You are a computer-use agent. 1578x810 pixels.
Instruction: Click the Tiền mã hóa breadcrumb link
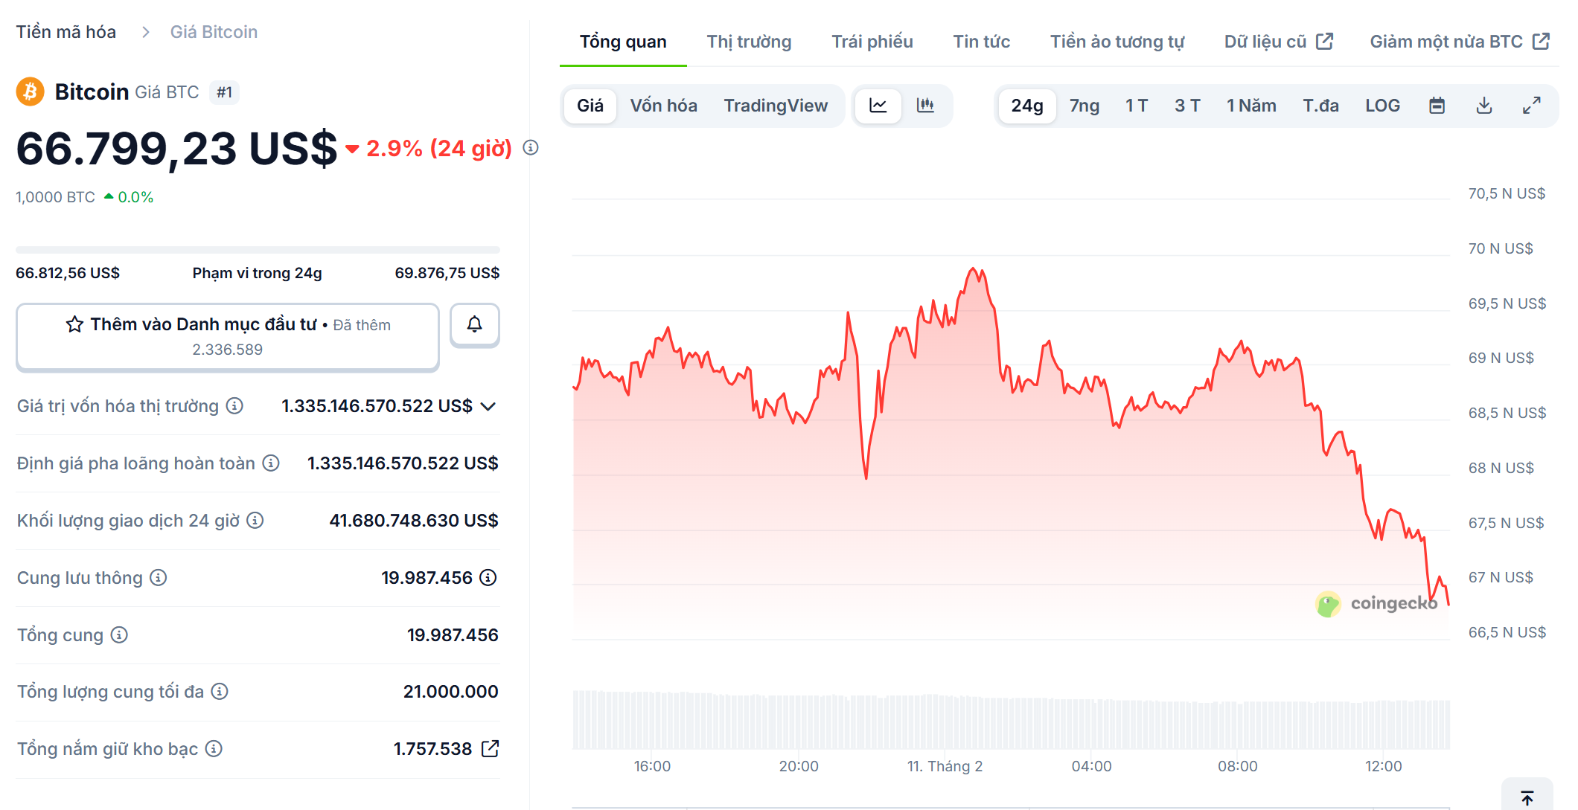pyautogui.click(x=66, y=31)
